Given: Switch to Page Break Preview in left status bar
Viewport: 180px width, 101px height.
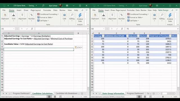Looking at the screenshot, I should 60,97.
